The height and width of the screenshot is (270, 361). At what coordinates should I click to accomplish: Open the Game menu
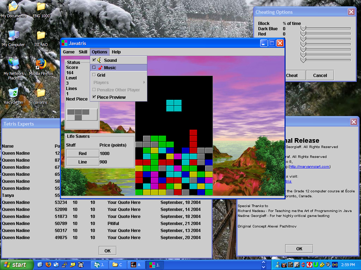69,52
